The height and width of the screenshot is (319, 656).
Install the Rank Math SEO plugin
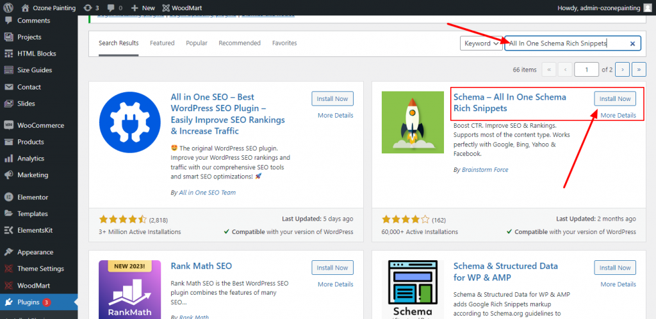[x=332, y=268]
